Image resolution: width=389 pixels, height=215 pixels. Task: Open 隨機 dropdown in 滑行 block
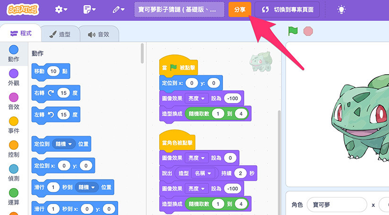pyautogui.click(x=87, y=187)
